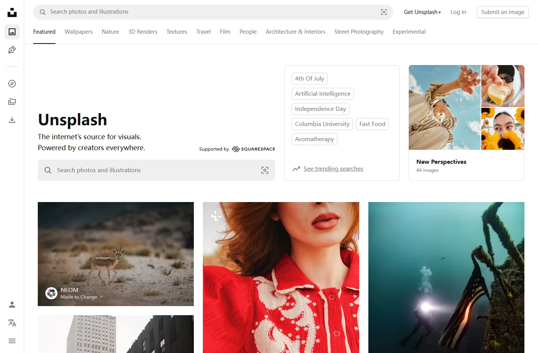
Task: Click Submit an image button
Action: click(x=503, y=12)
